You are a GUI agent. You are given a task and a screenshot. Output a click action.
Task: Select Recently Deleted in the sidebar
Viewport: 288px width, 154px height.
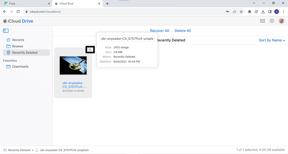[x=25, y=53]
